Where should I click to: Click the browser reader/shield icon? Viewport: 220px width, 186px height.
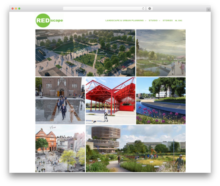click(150, 9)
